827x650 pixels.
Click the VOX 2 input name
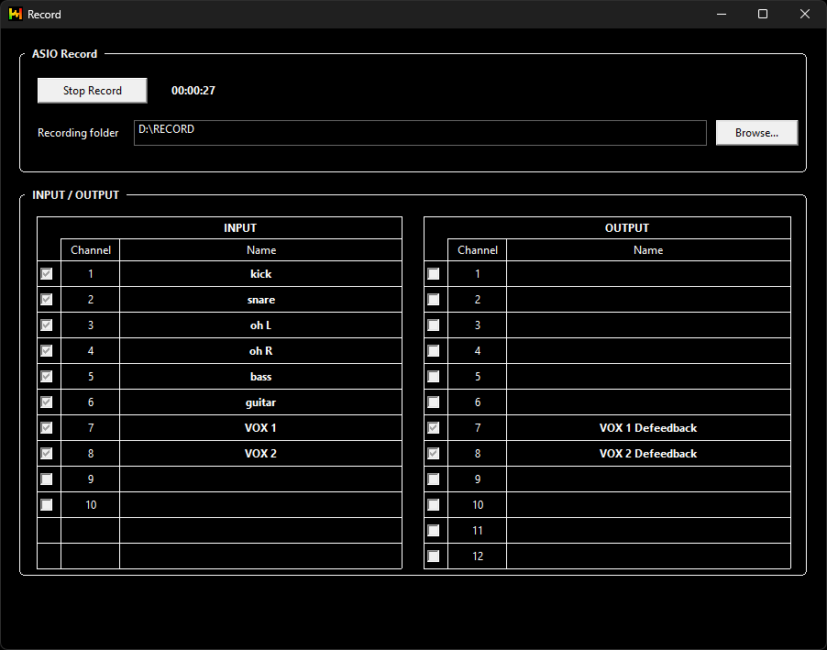click(260, 454)
